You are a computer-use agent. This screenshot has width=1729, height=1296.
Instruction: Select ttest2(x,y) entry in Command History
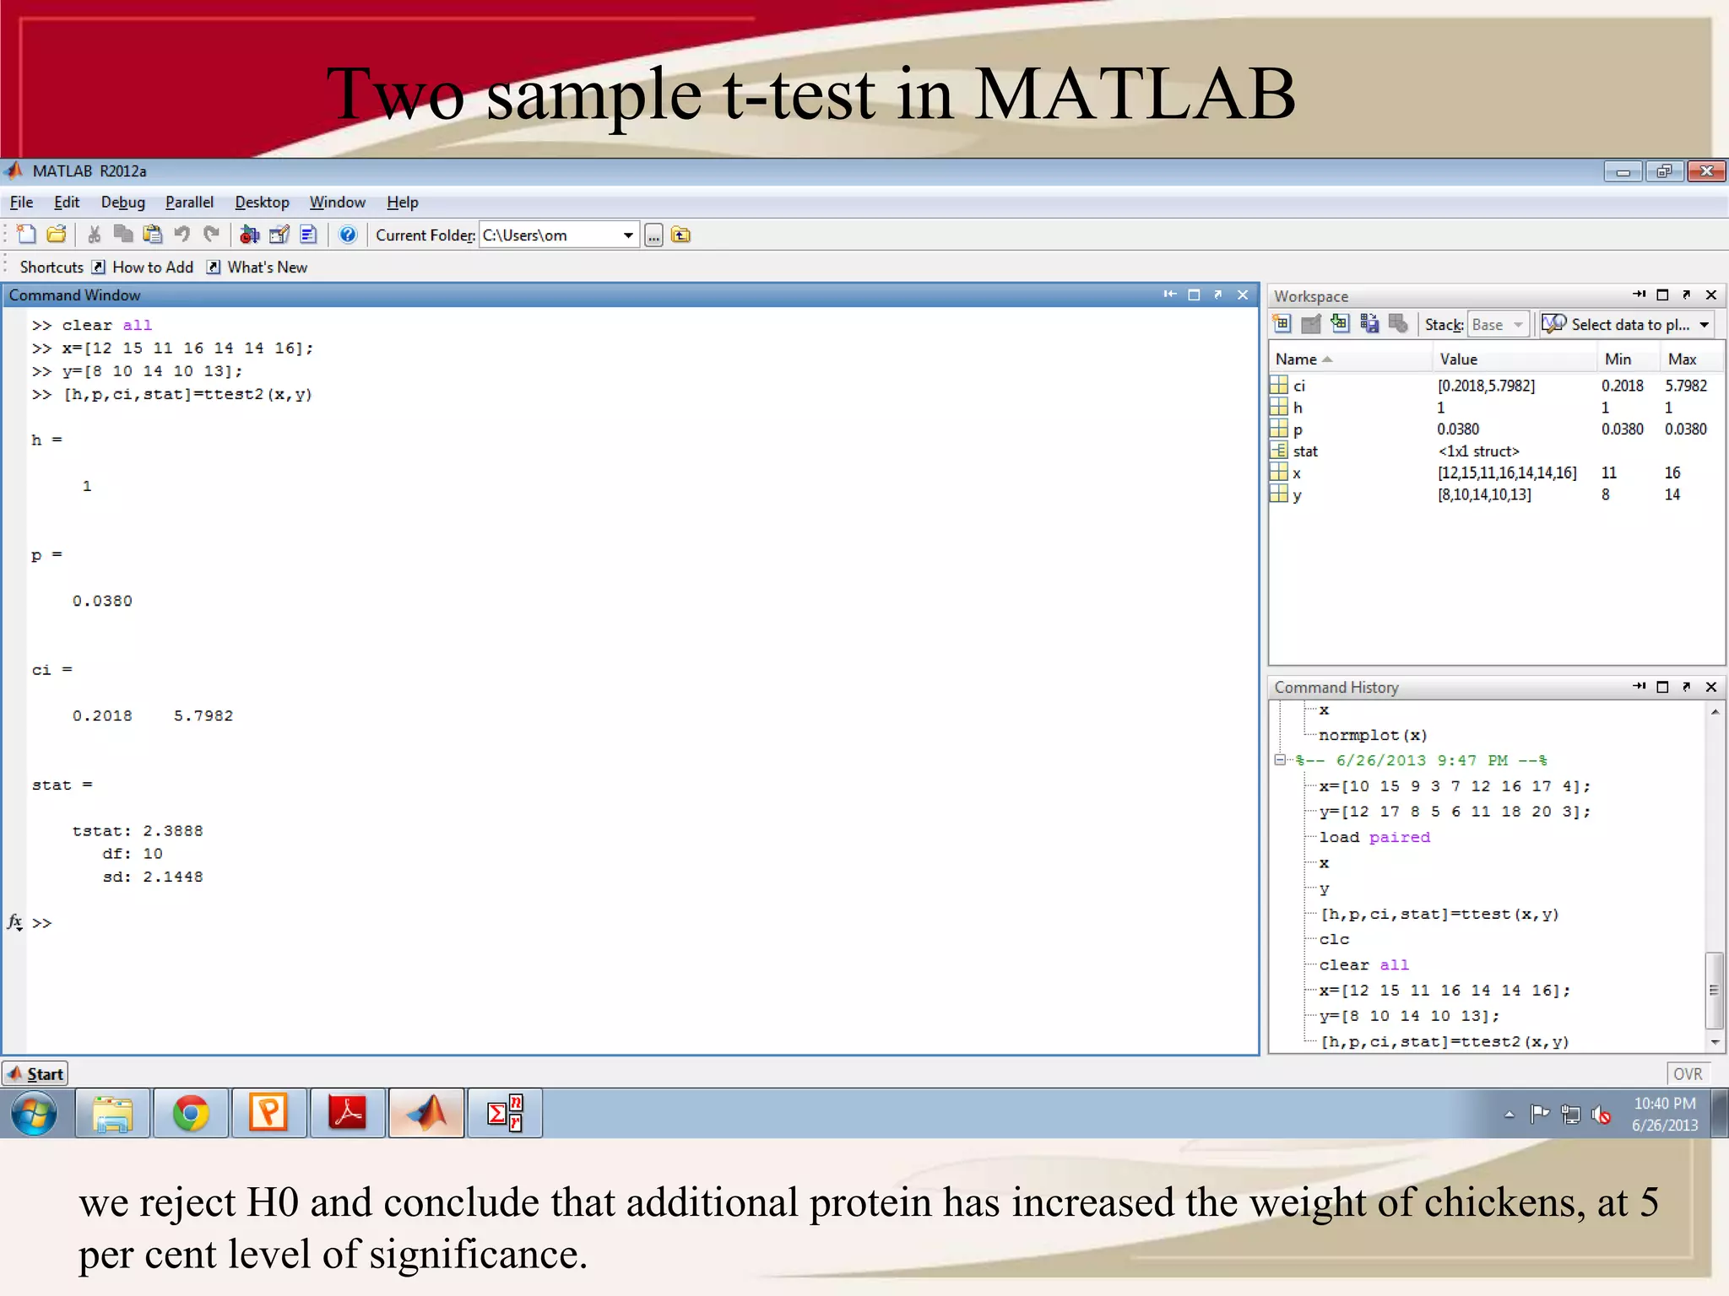tap(1444, 1042)
